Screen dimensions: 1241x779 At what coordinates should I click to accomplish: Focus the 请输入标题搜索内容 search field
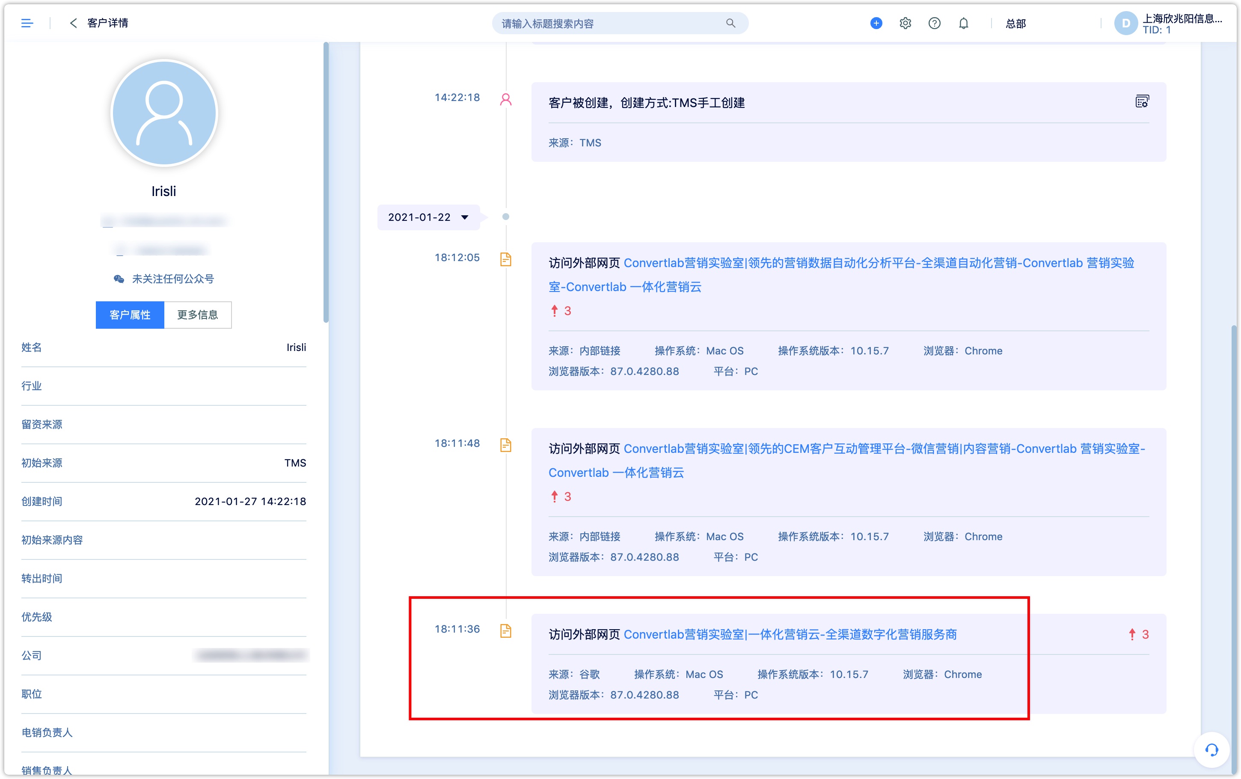[620, 23]
